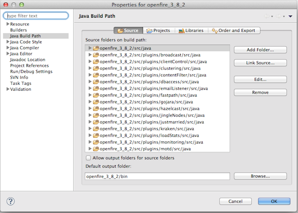
Task: Select Run/Debug Settings in the tree
Action: pos(31,71)
